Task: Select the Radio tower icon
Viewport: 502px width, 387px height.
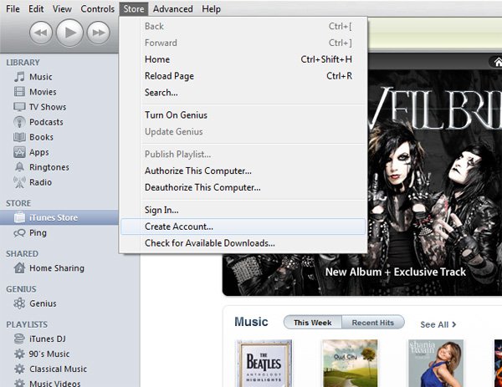Action: click(x=19, y=182)
